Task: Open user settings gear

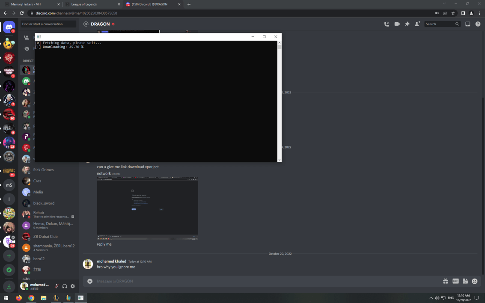Action: point(73,286)
